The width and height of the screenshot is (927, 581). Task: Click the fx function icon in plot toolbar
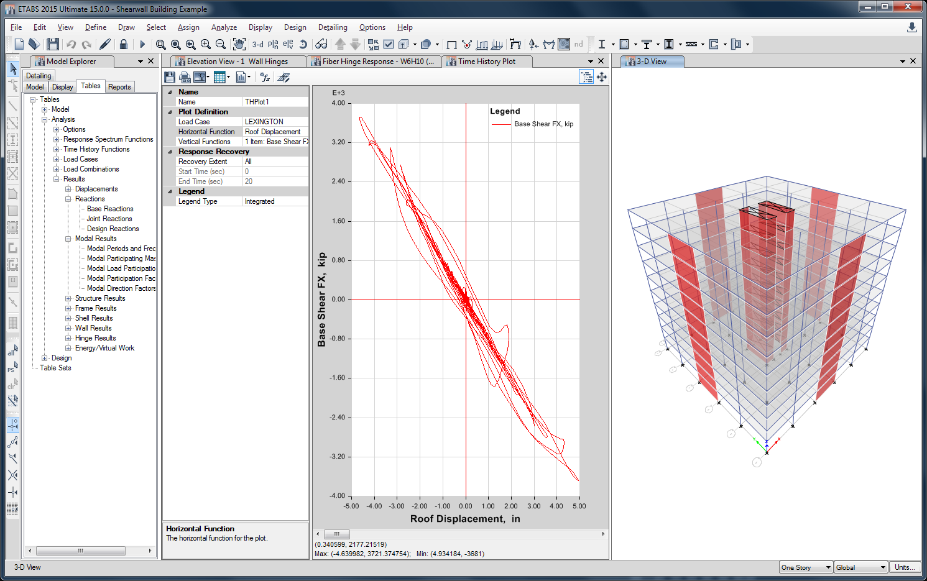click(x=265, y=77)
